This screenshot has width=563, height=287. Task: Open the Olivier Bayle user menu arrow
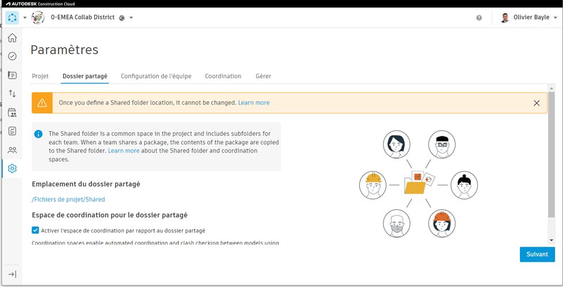556,18
